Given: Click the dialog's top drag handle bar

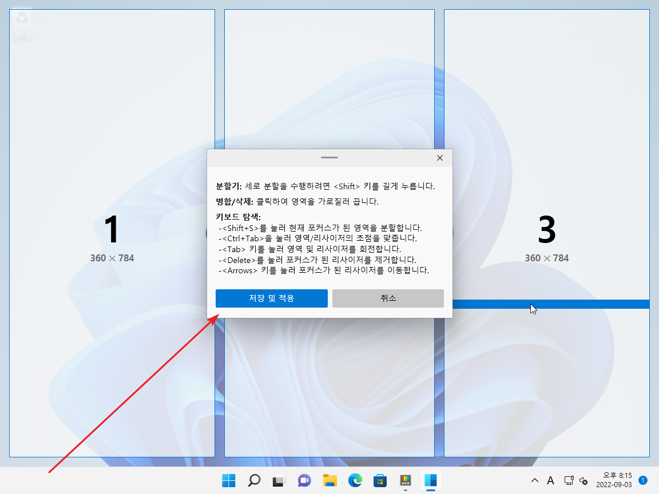Looking at the screenshot, I should 329,158.
